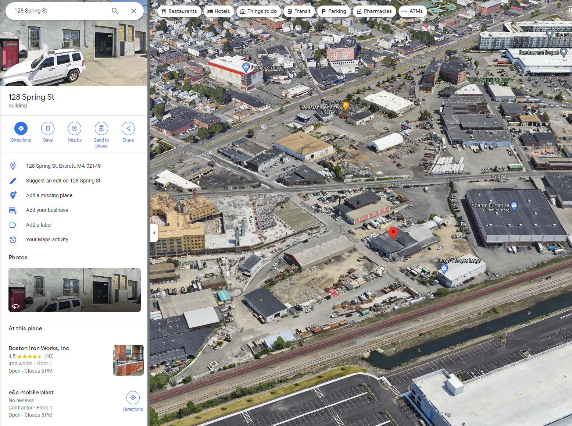Click the Restaurant Depot marker
The image size is (572, 426).
coord(564,52)
